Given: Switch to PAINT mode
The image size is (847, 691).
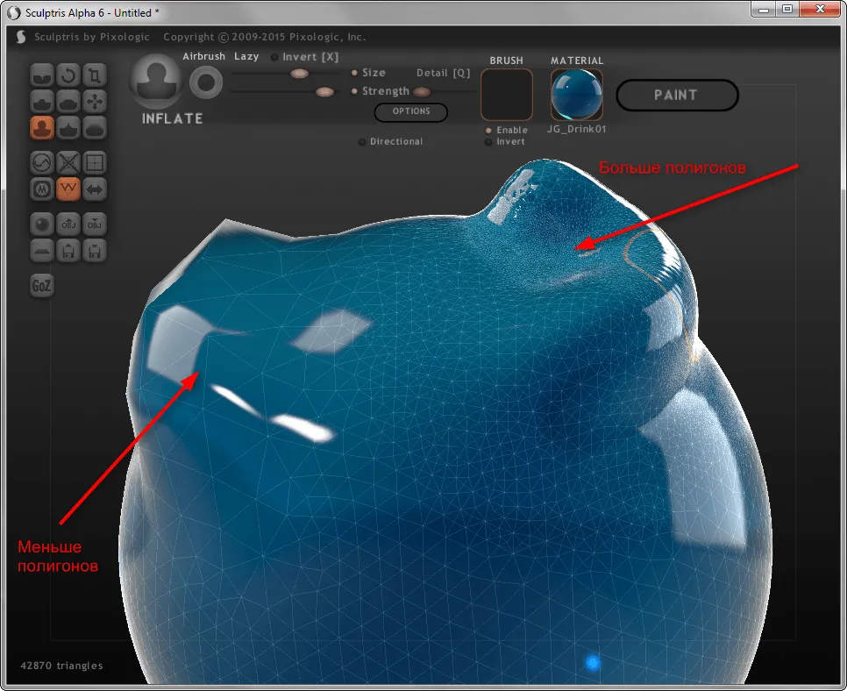Looking at the screenshot, I should tap(677, 95).
